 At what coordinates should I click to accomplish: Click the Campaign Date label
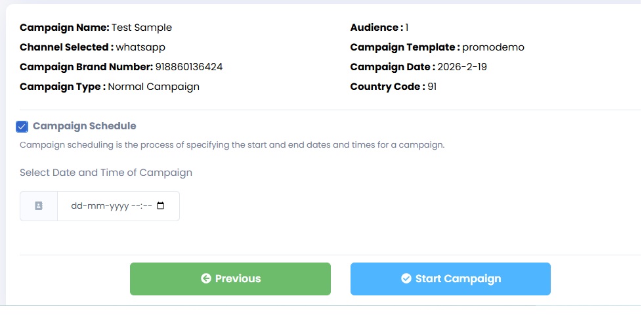point(393,67)
